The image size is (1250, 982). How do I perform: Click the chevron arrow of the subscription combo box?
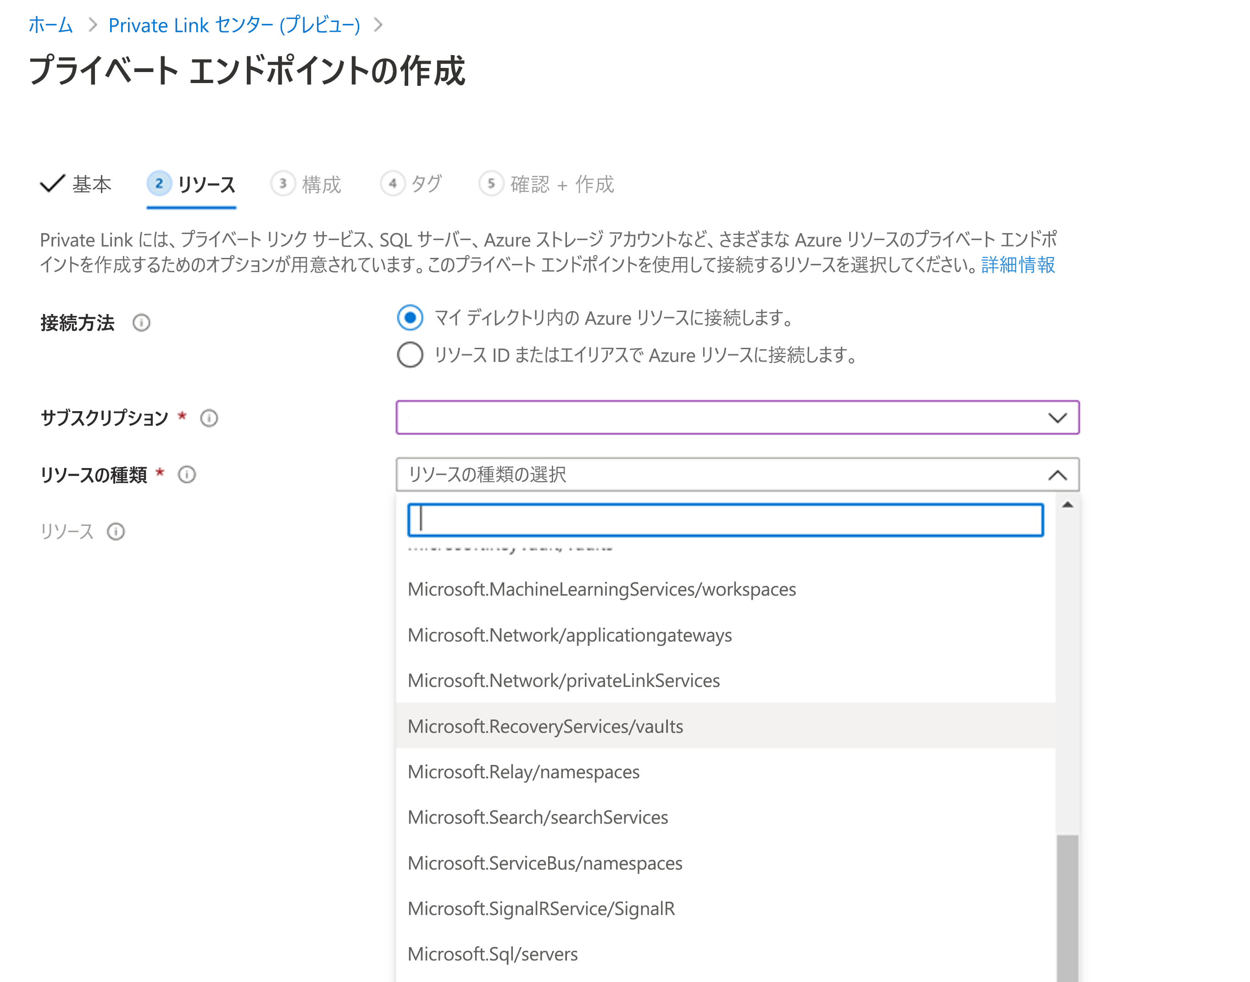pyautogui.click(x=1057, y=418)
